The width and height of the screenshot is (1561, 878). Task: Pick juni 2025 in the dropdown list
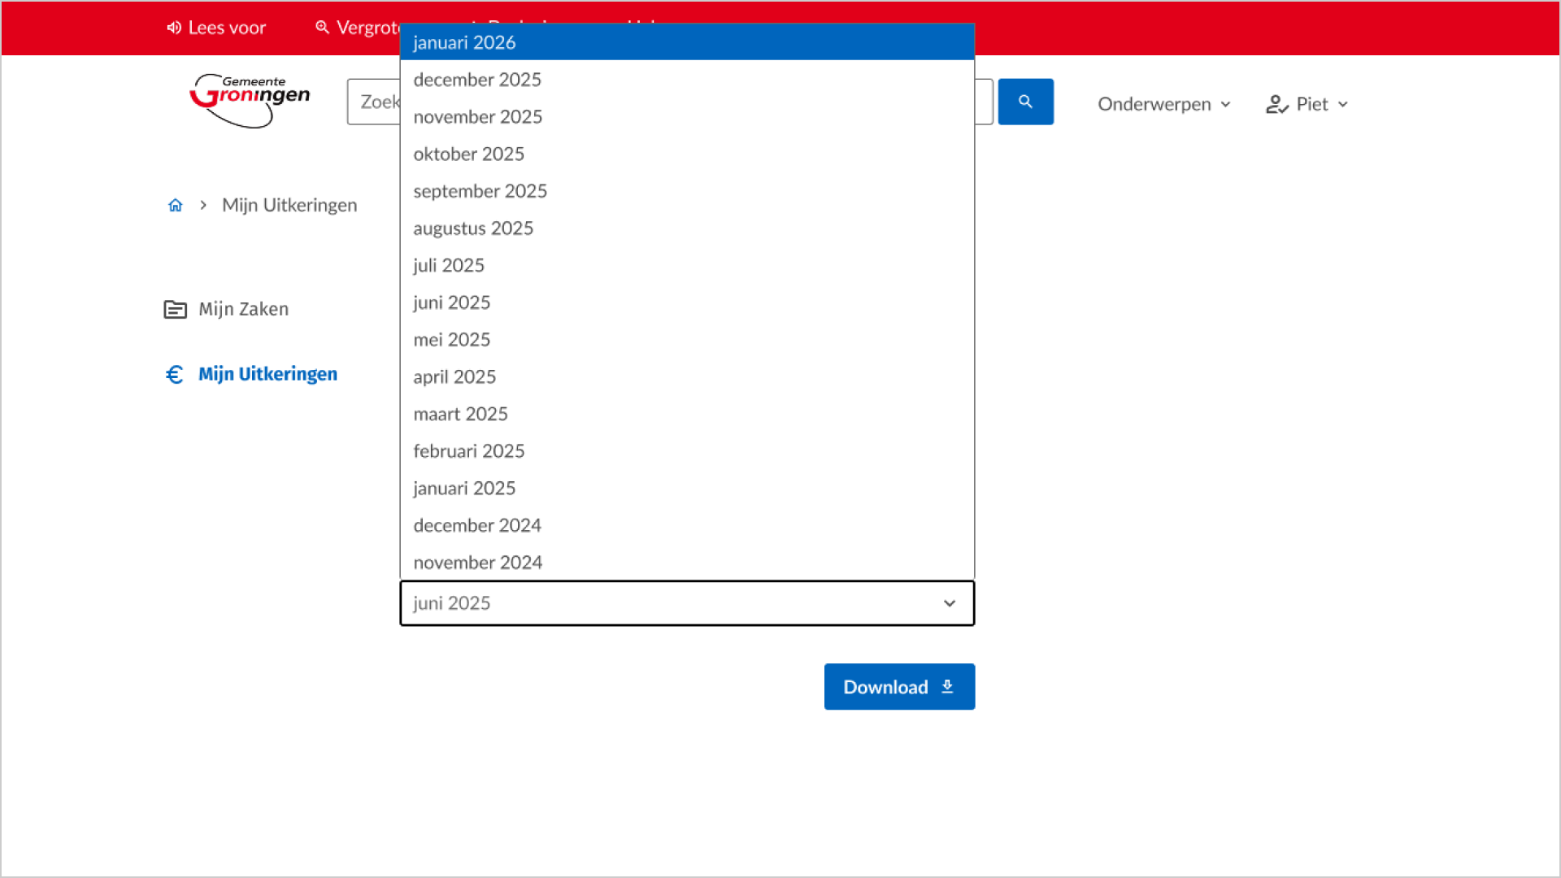coord(687,302)
